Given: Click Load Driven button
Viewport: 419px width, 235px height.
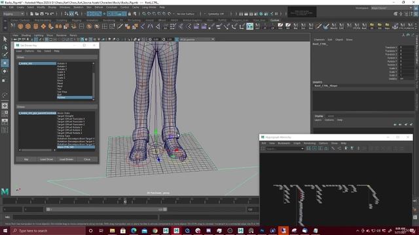Looking at the screenshot, I should tap(66, 159).
